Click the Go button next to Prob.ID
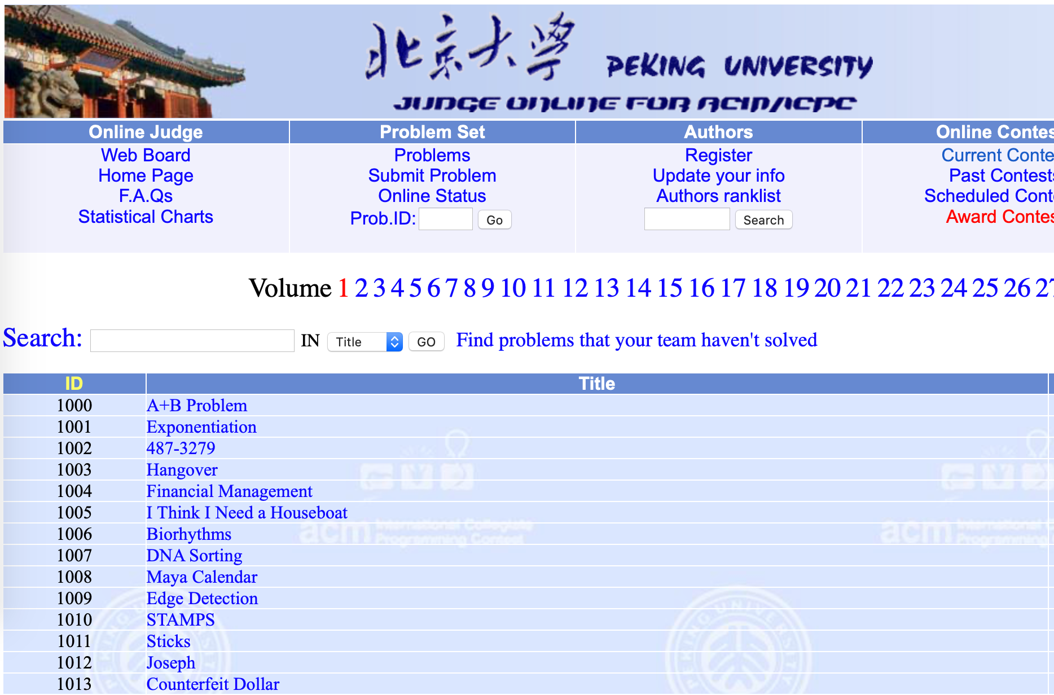 pyautogui.click(x=495, y=220)
